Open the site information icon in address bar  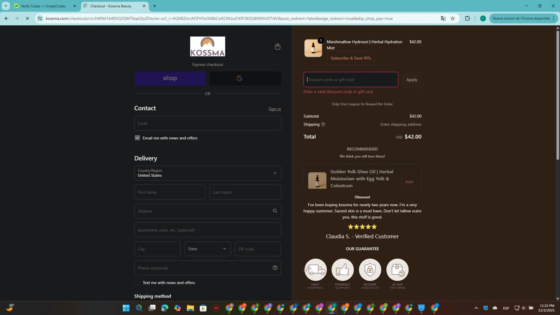40,18
